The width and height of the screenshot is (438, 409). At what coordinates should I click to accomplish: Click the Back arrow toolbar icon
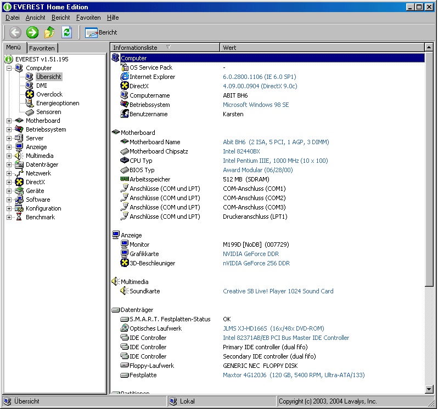[x=15, y=32]
